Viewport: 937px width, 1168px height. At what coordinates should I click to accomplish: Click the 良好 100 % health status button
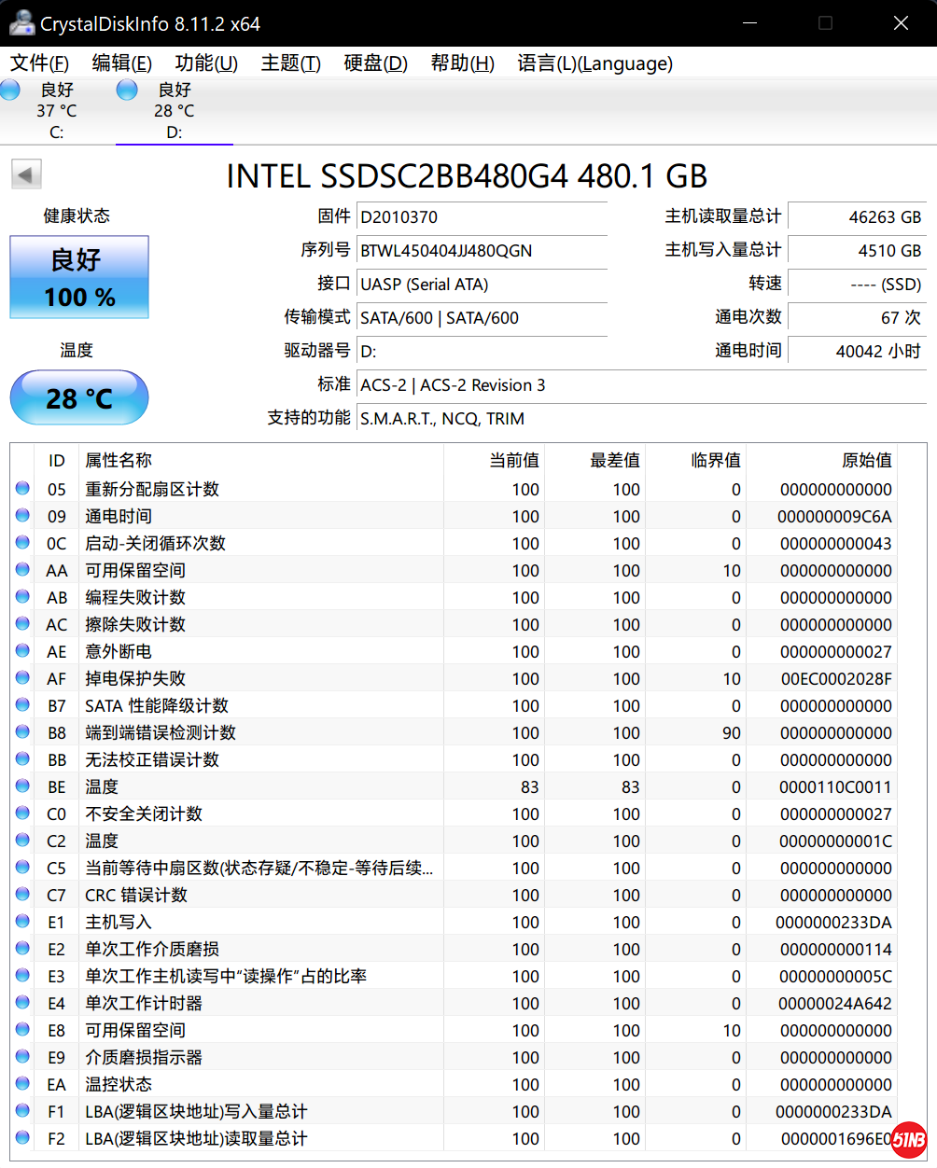79,278
